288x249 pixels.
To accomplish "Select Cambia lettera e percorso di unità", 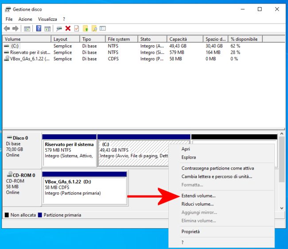I will (217, 176).
